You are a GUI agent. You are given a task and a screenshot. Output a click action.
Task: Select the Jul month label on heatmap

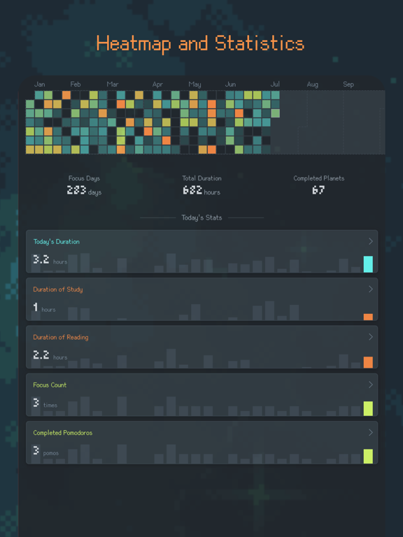coord(275,84)
